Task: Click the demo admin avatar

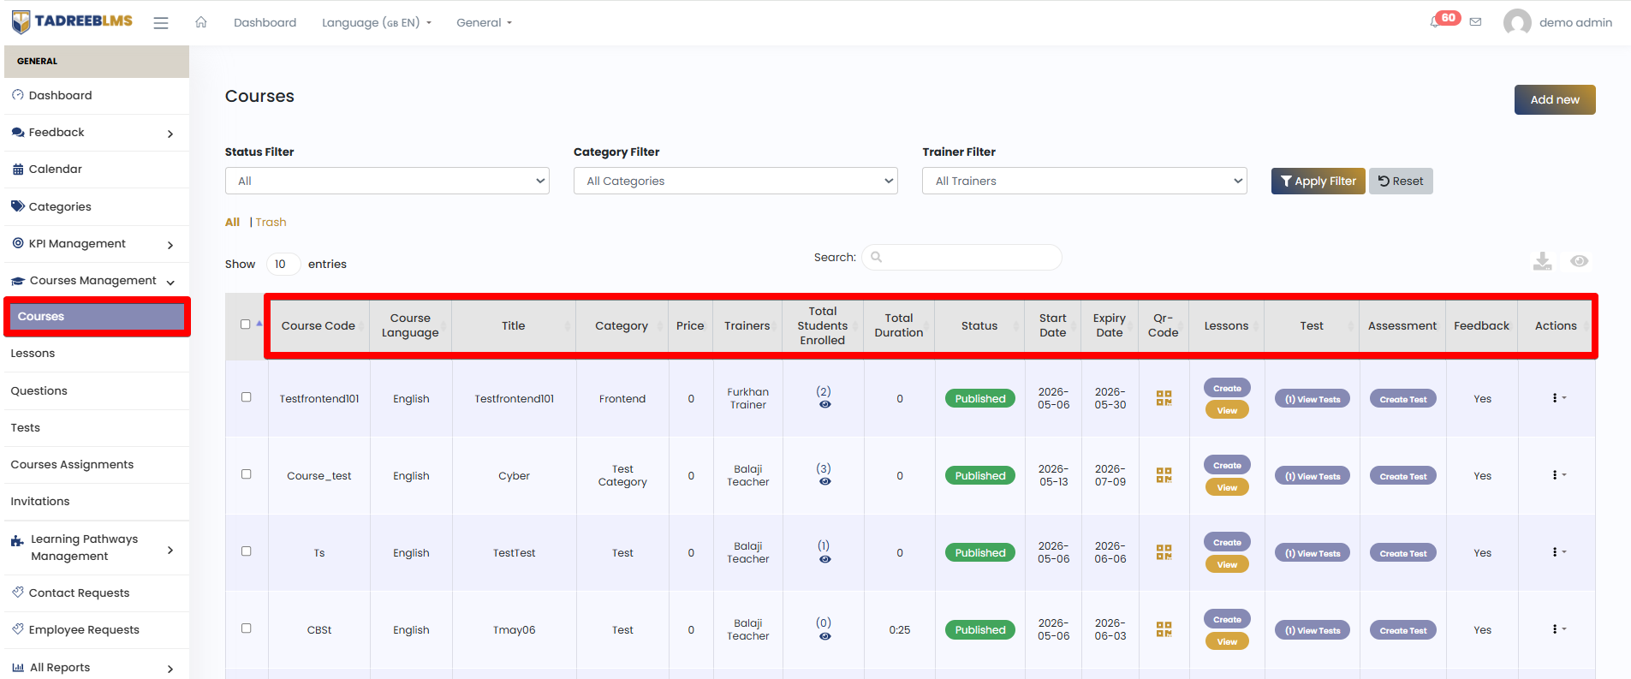Action: 1517,22
